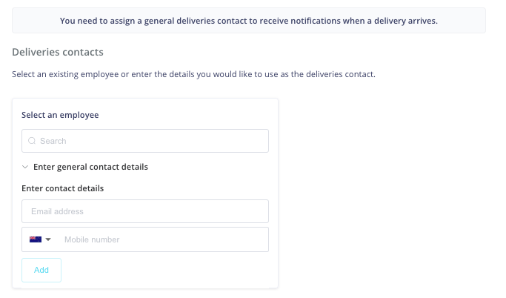Click the Search placeholder text
Screen dimensions: 506x298
click(53, 141)
